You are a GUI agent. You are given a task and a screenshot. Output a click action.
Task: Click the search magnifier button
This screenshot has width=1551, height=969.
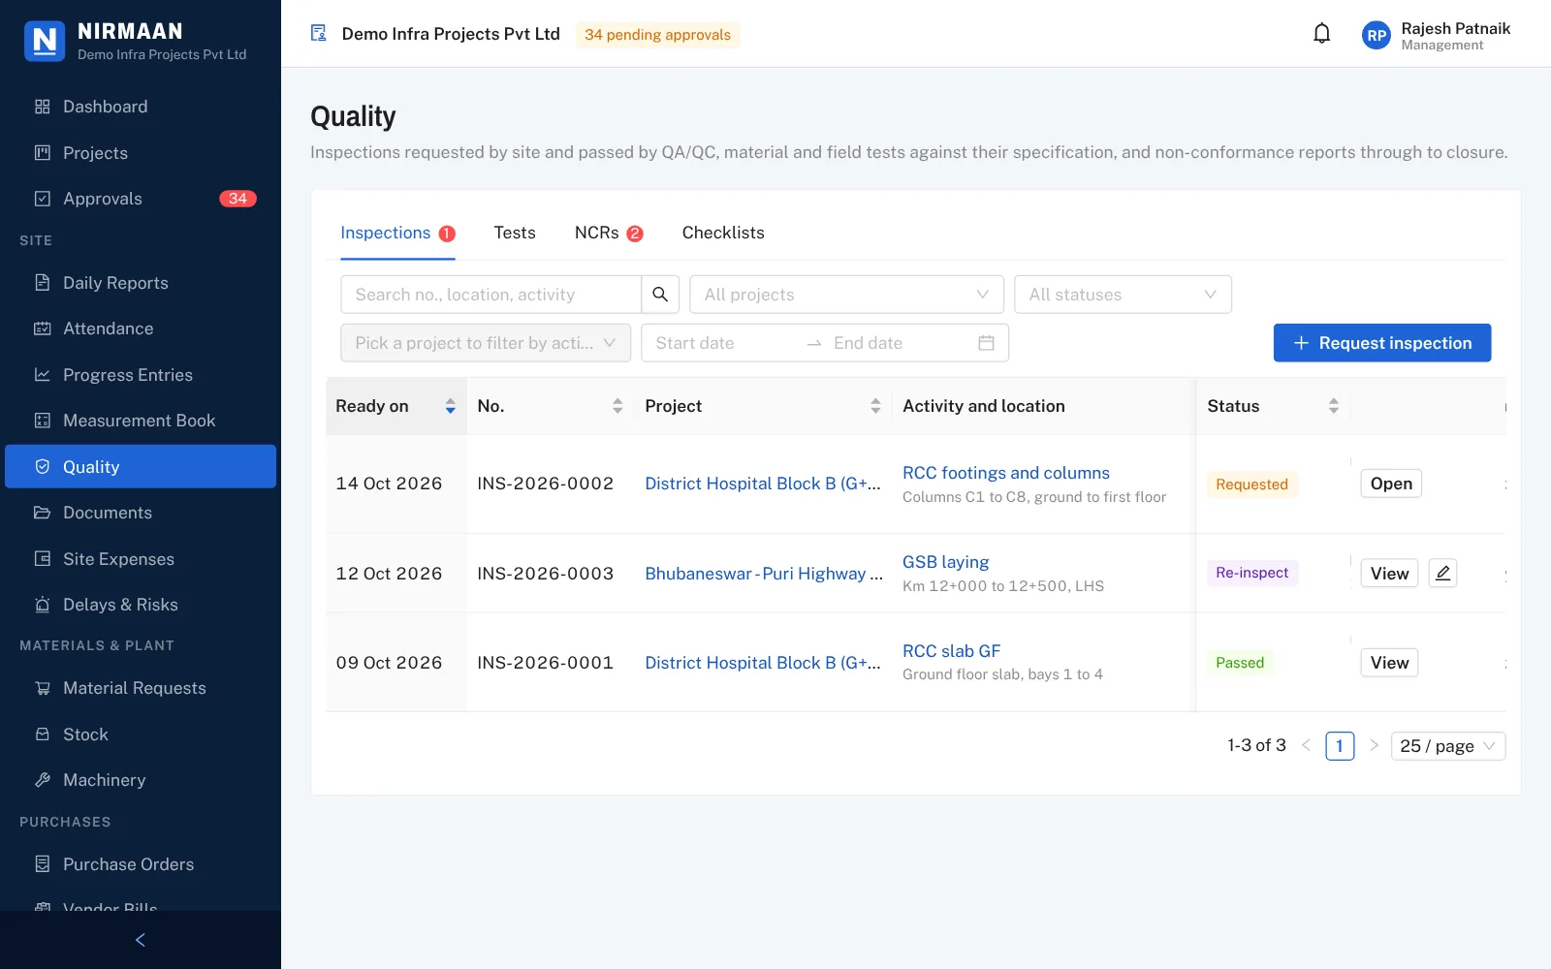point(660,295)
